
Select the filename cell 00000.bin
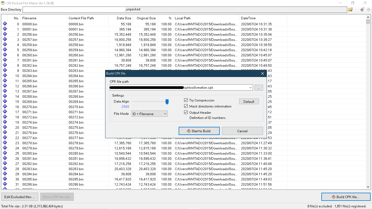click(30, 24)
